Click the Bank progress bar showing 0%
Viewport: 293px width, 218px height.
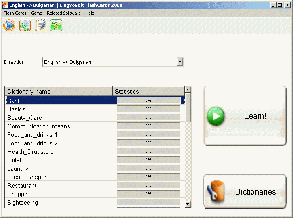click(x=149, y=101)
